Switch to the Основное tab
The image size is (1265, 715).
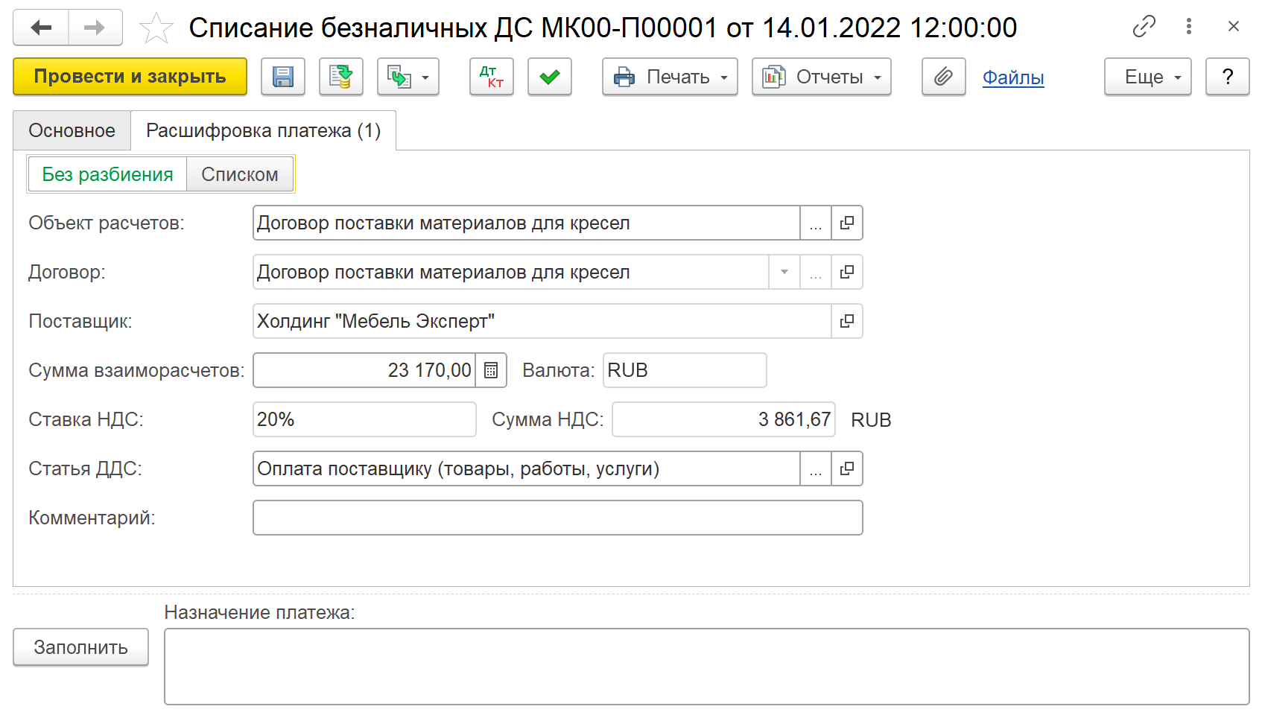72,130
